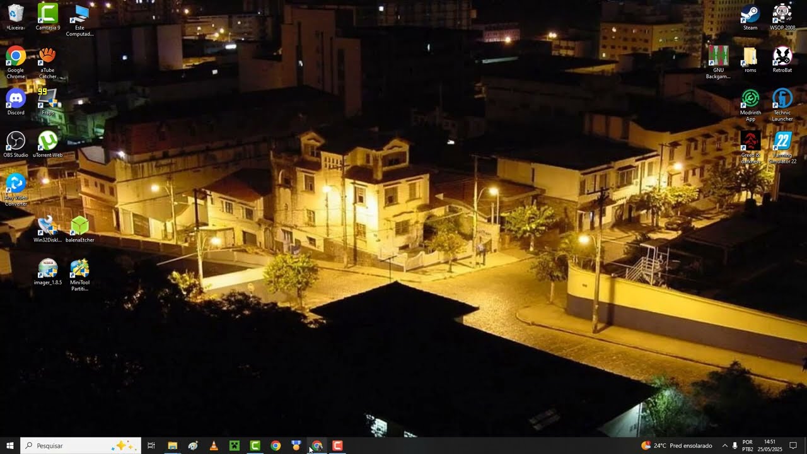Select the Technic Launcher desktop shortcut
This screenshot has height=454, width=807.
(782, 105)
